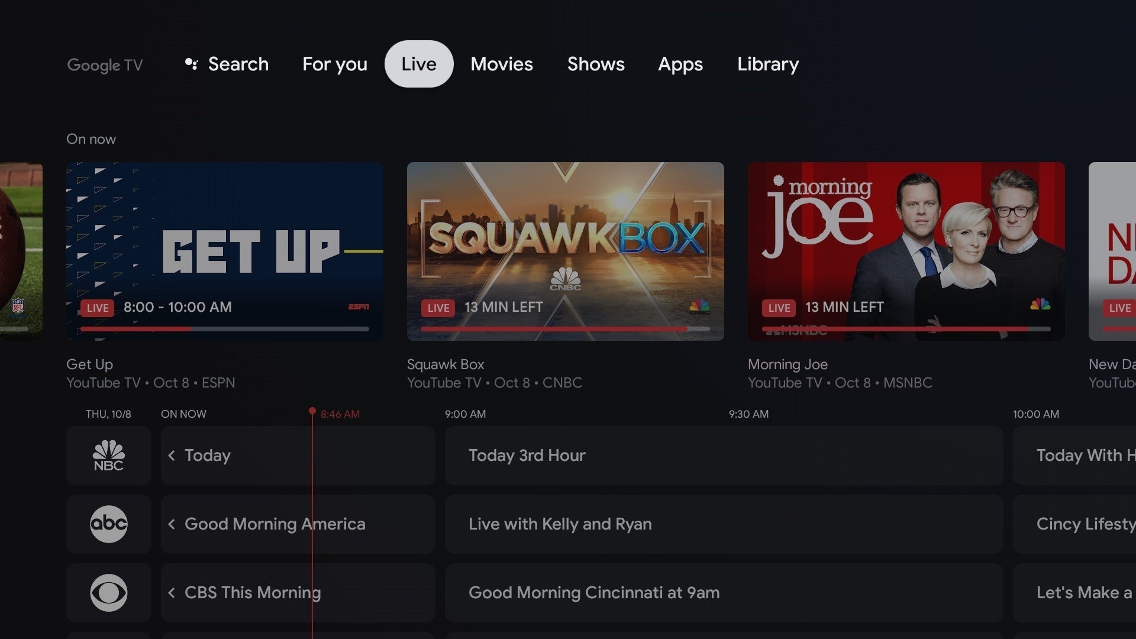Open the Get Up live thumbnail
Screen dimensions: 1136x639
pos(225,251)
